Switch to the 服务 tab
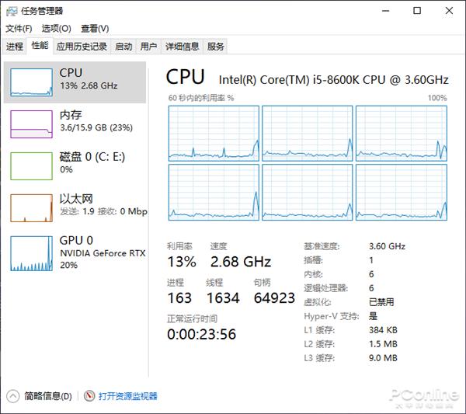 coord(215,47)
